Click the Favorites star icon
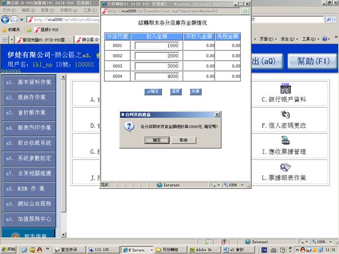 click(5, 30)
